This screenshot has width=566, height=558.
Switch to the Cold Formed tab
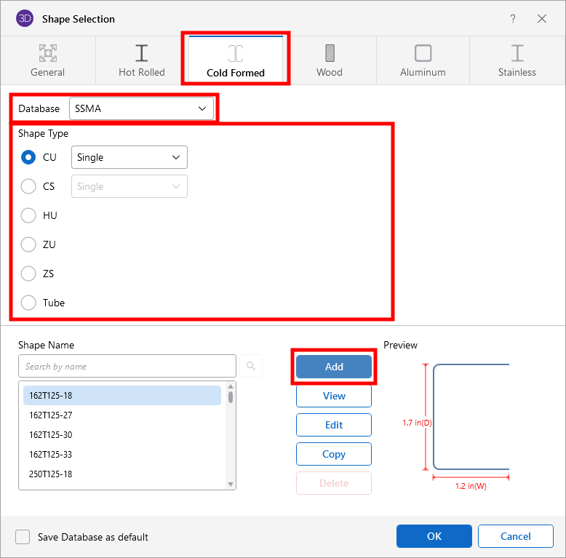click(236, 60)
